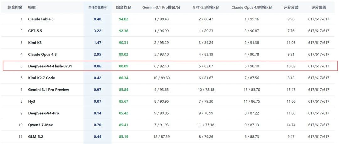Click cost value 0.42
The image size is (339, 144).
[98, 78]
